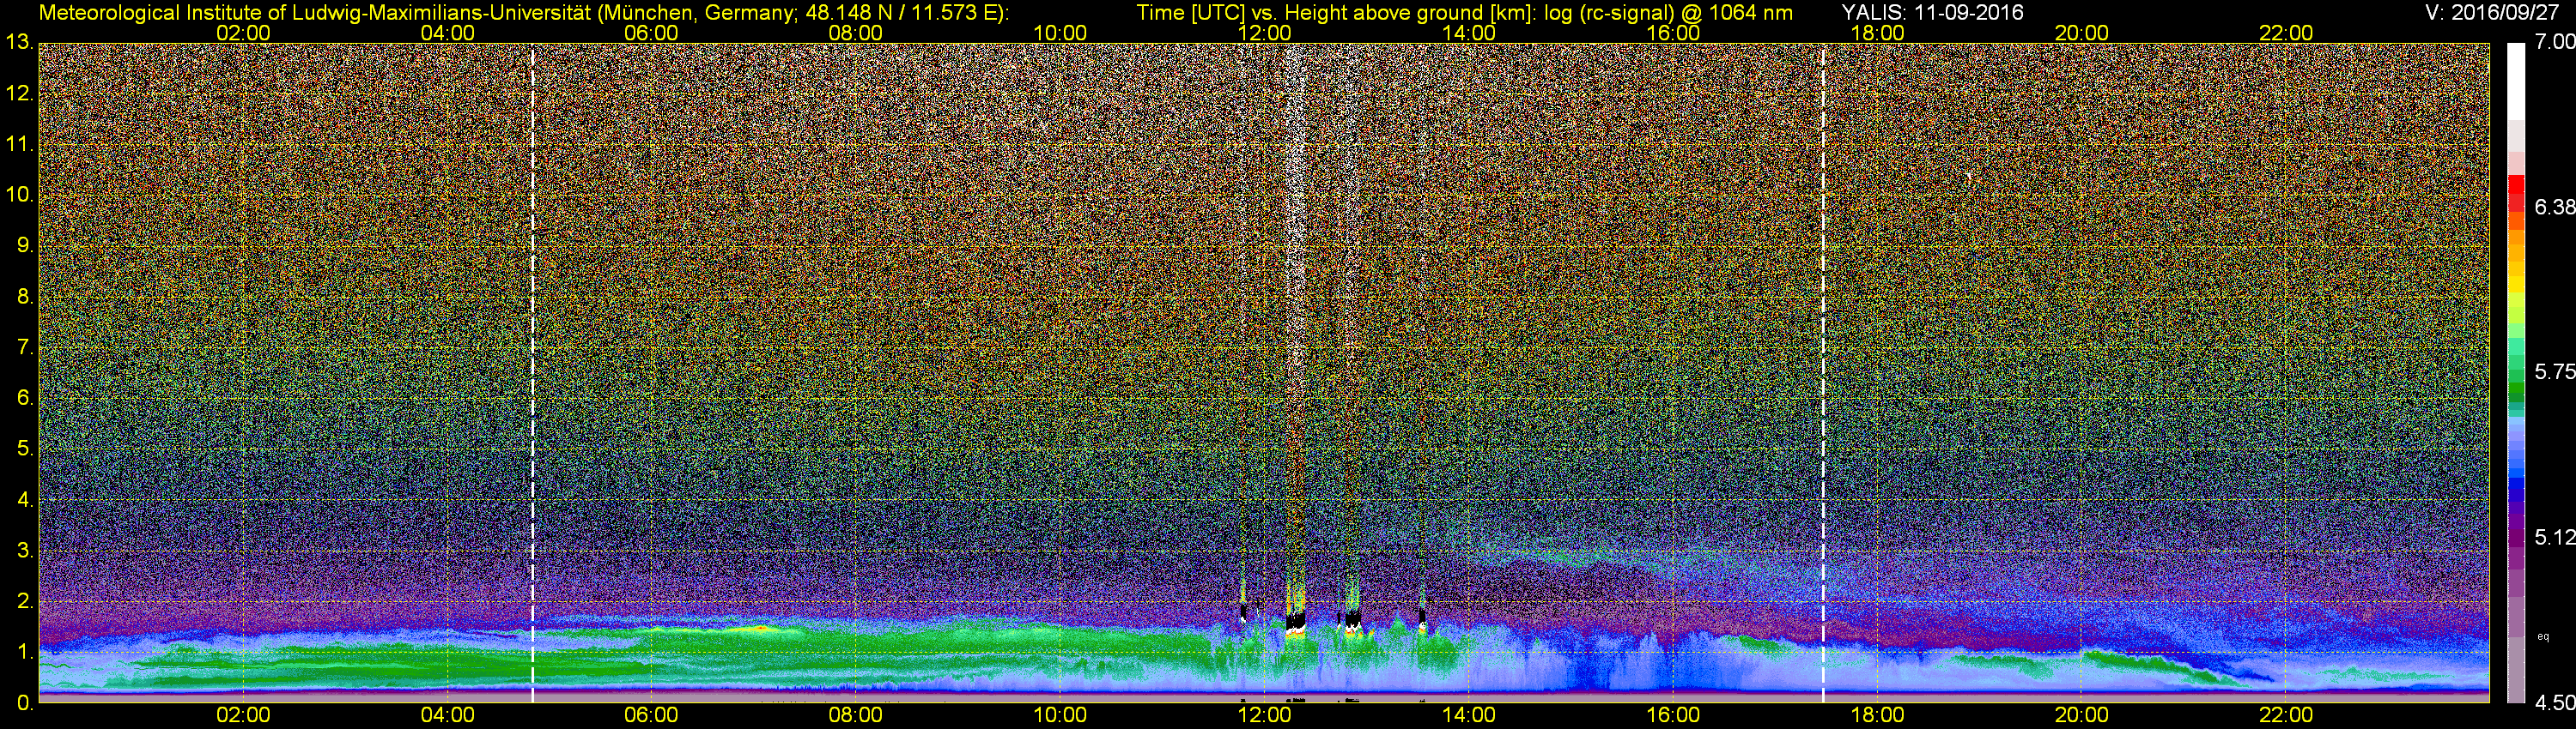The height and width of the screenshot is (729, 2576).
Task: Click the 3 km height axis label
Action: tap(25, 551)
